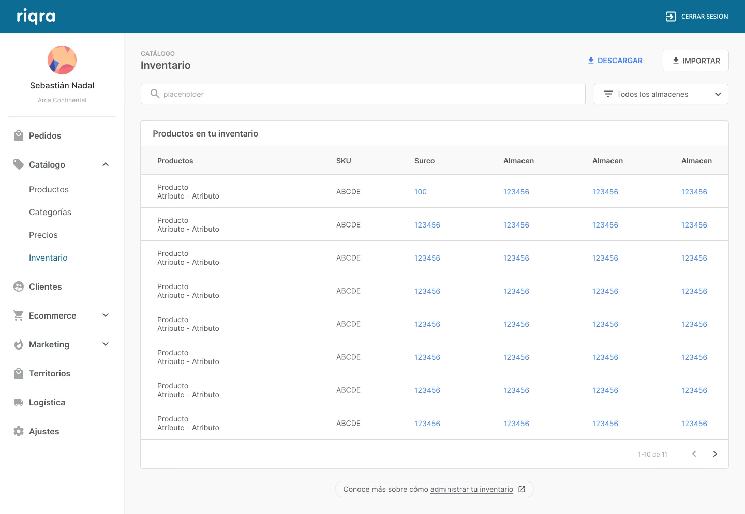
Task: Click the riqra logo in header
Action: [x=36, y=17]
